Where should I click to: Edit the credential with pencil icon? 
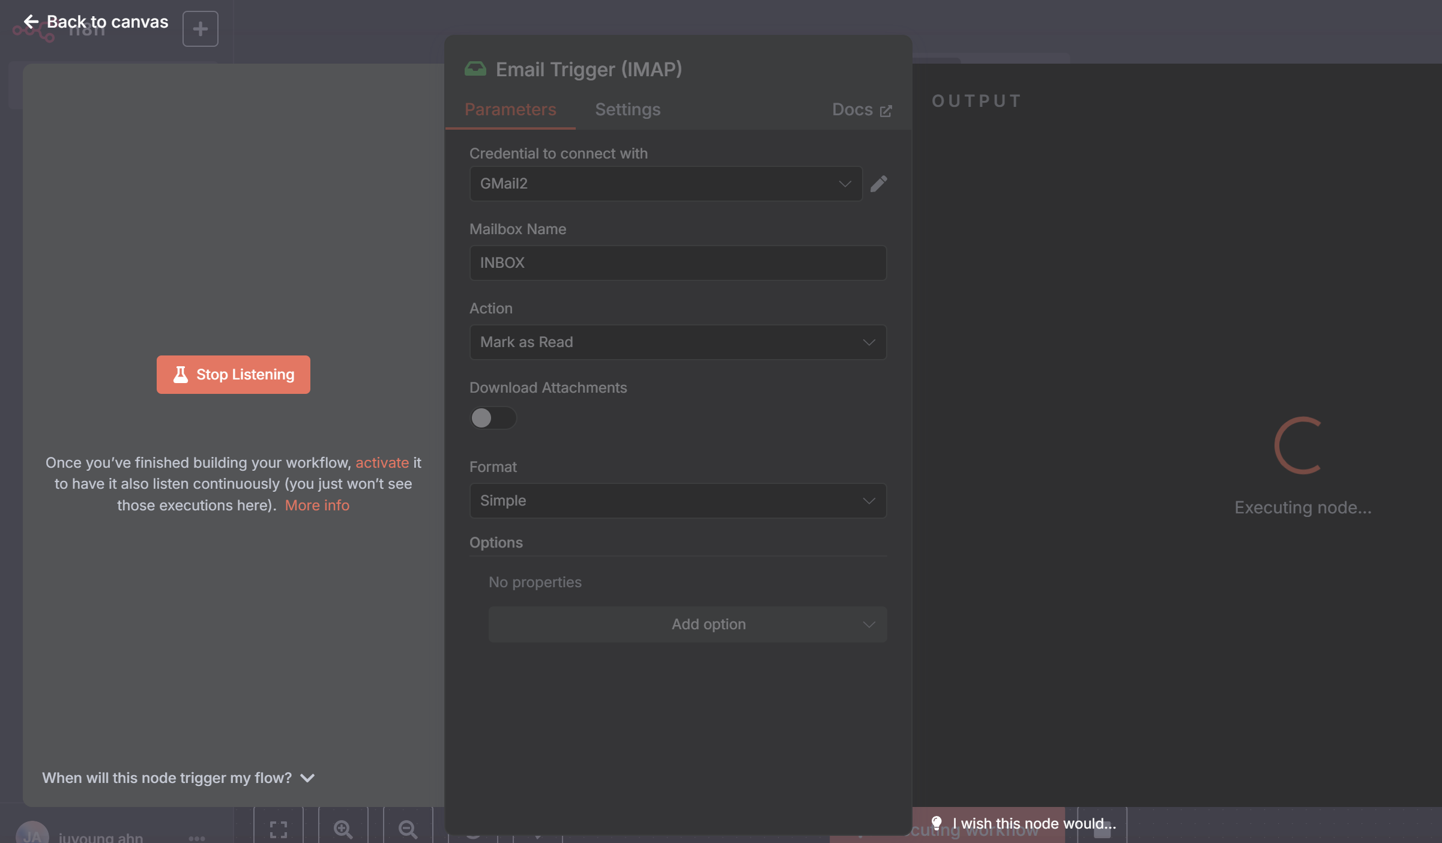point(878,184)
